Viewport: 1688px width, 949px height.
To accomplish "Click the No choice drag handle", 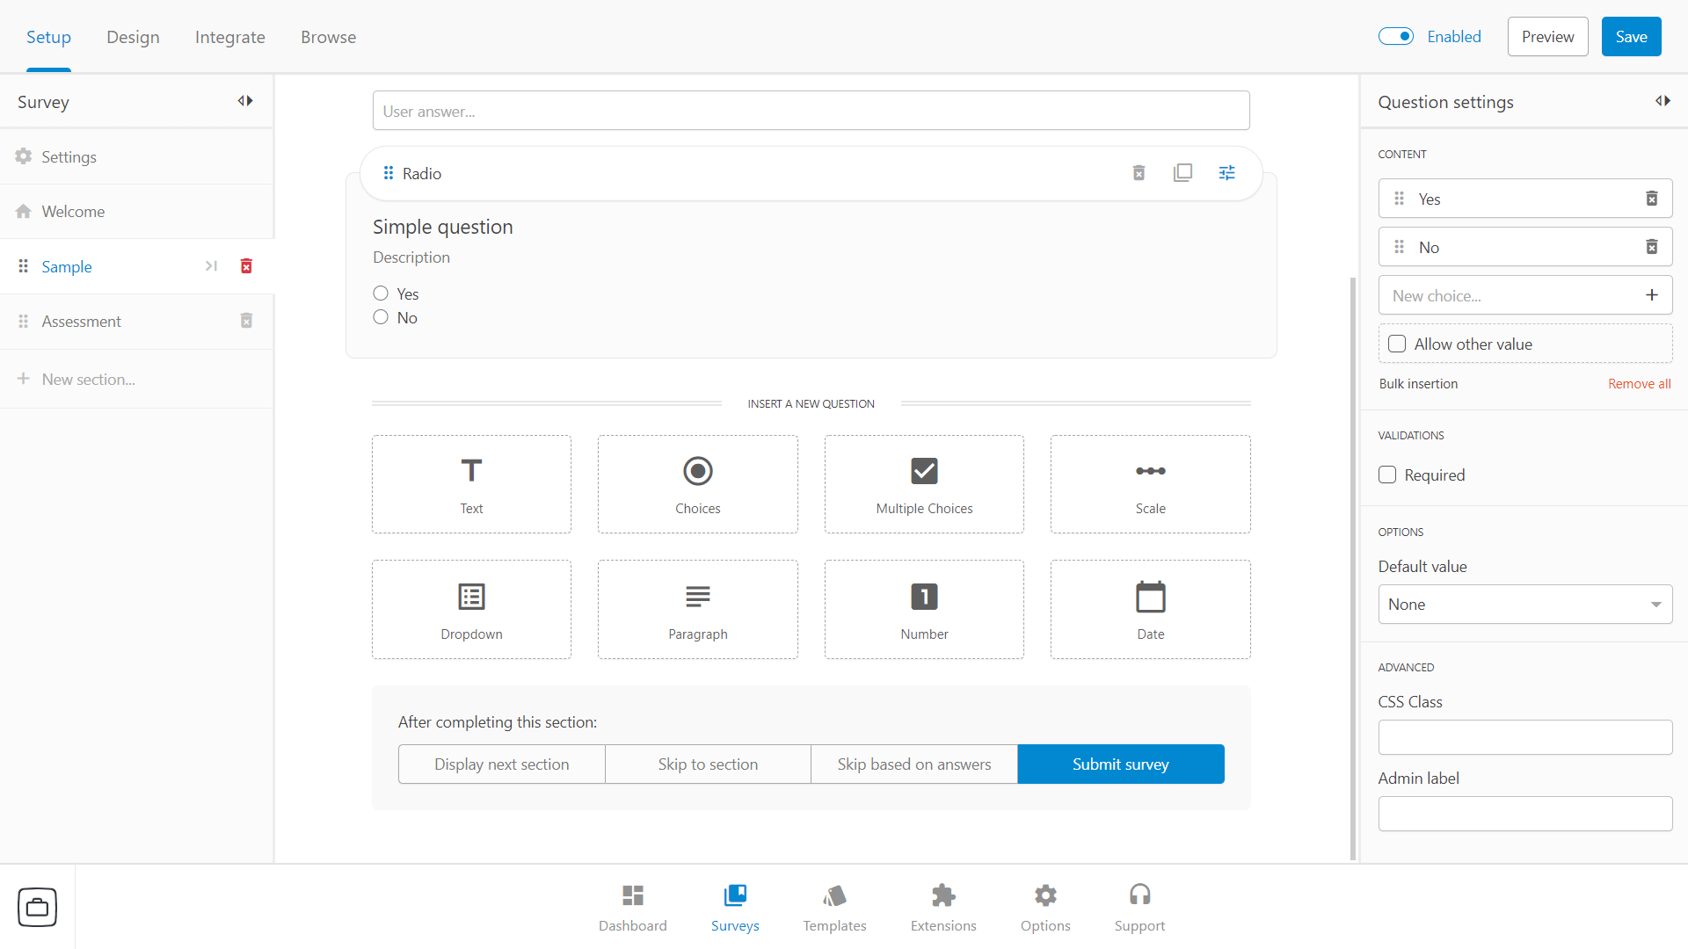I will coord(1399,247).
